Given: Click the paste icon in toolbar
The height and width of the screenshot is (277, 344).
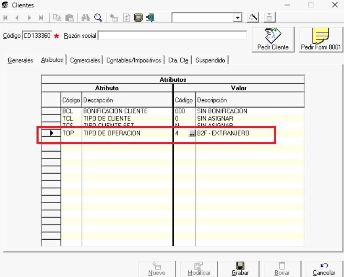Looking at the screenshot, I should click(69, 18).
